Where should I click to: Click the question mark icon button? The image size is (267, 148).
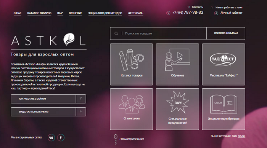click(x=81, y=99)
